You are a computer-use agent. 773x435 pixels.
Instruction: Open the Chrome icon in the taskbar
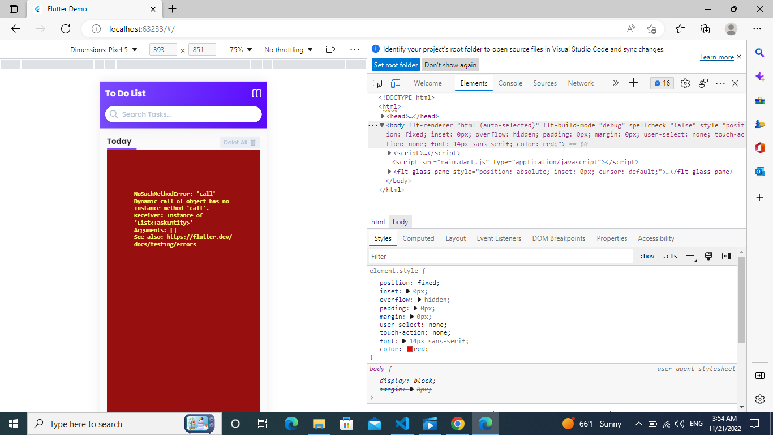(x=458, y=424)
